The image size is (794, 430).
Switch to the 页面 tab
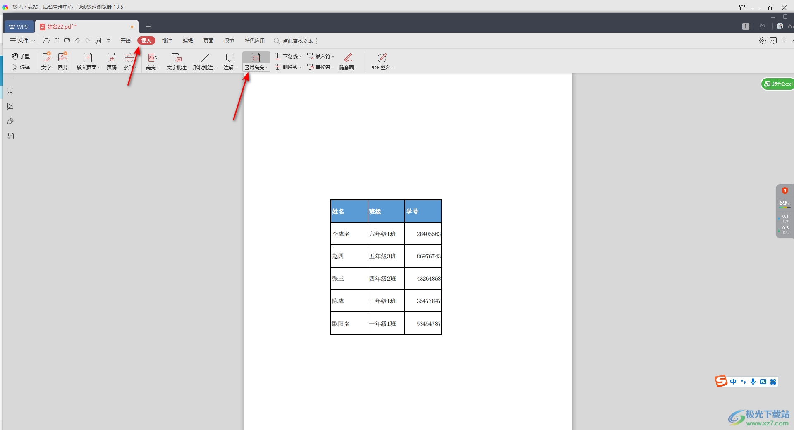208,41
